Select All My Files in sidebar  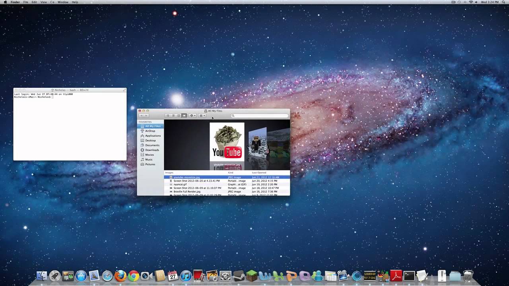pos(150,126)
